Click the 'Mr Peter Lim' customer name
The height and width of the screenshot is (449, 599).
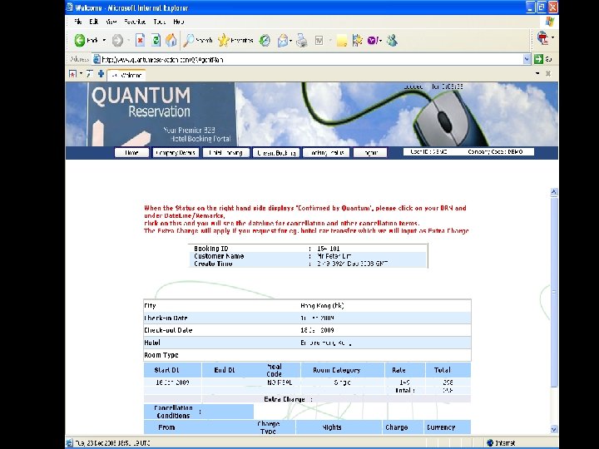click(x=334, y=256)
